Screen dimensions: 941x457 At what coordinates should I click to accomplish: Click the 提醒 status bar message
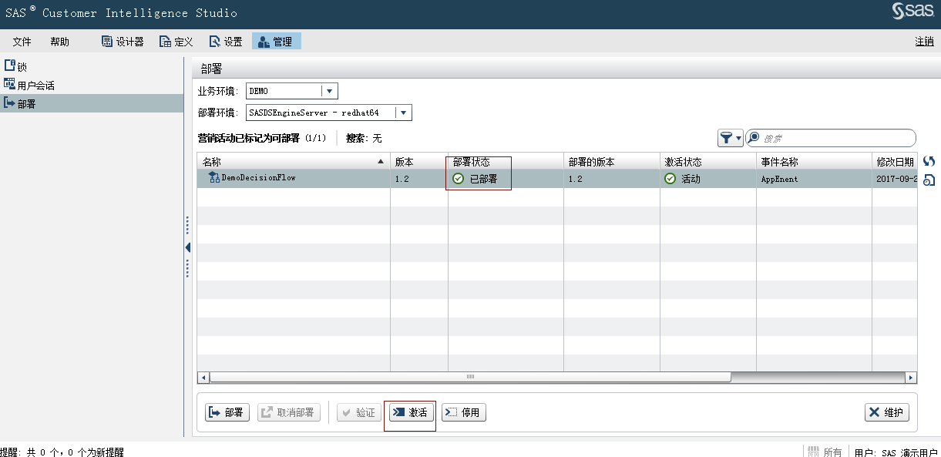tap(62, 452)
